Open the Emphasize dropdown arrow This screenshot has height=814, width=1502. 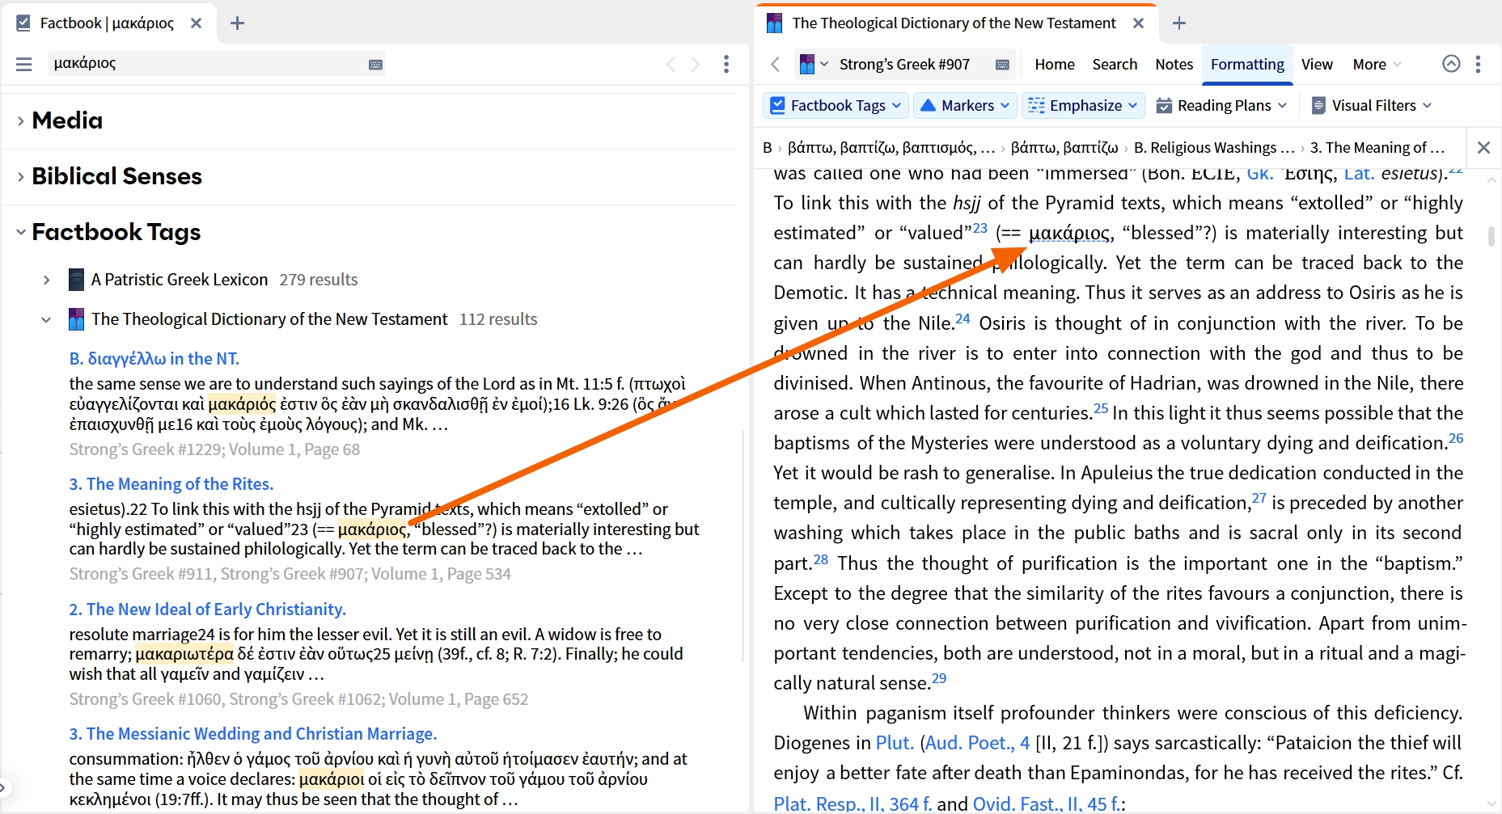[1132, 105]
